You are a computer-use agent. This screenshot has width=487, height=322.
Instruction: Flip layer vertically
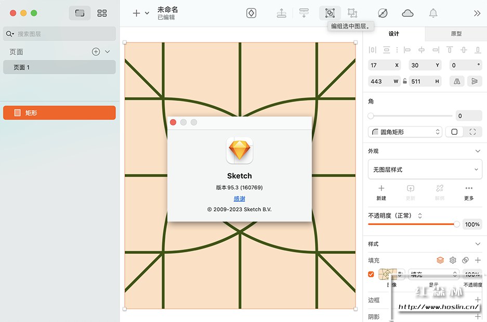click(x=475, y=82)
